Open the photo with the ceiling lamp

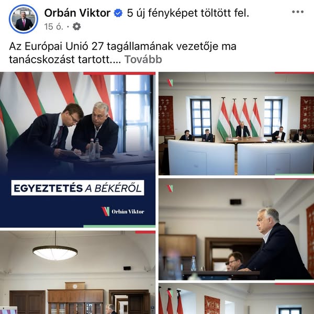coord(77,272)
